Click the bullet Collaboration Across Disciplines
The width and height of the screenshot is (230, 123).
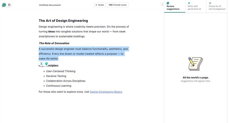(66, 81)
